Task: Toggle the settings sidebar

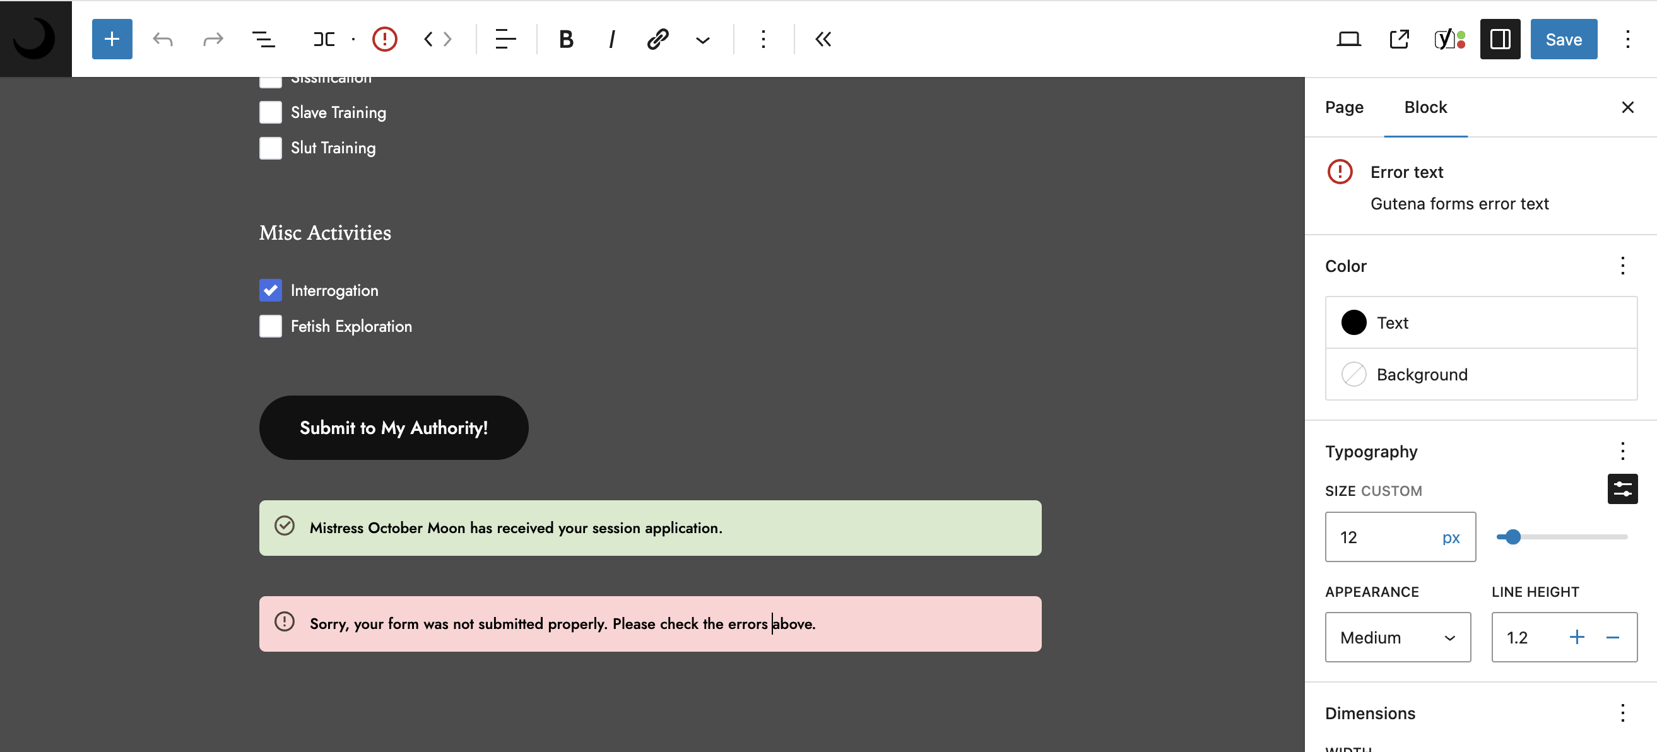Action: coord(1499,39)
